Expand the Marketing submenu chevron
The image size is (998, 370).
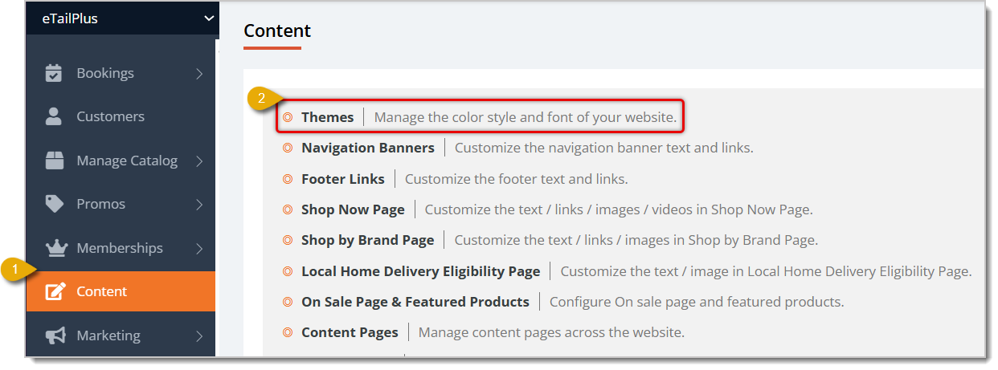199,335
